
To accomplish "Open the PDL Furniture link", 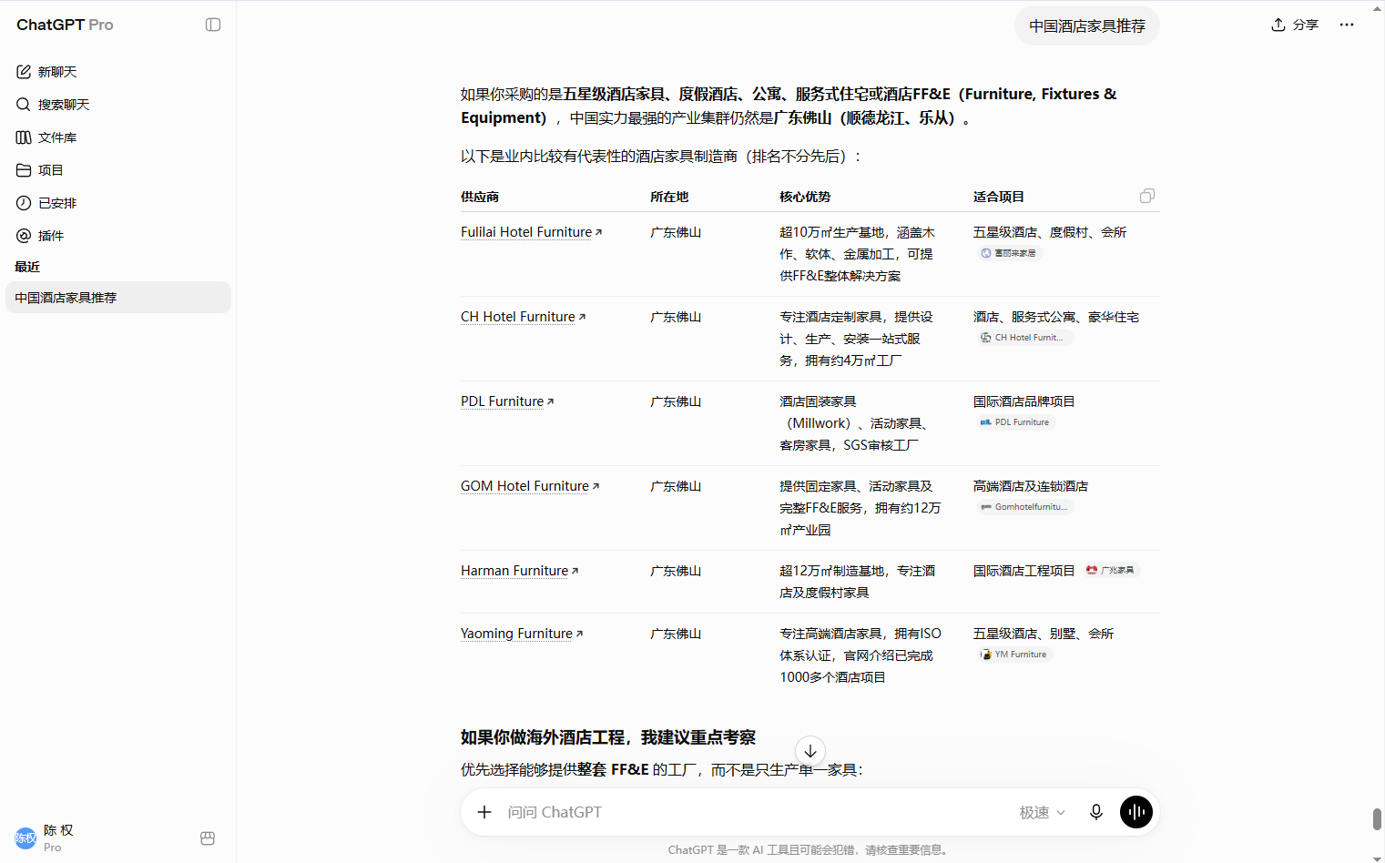I will click(x=507, y=401).
